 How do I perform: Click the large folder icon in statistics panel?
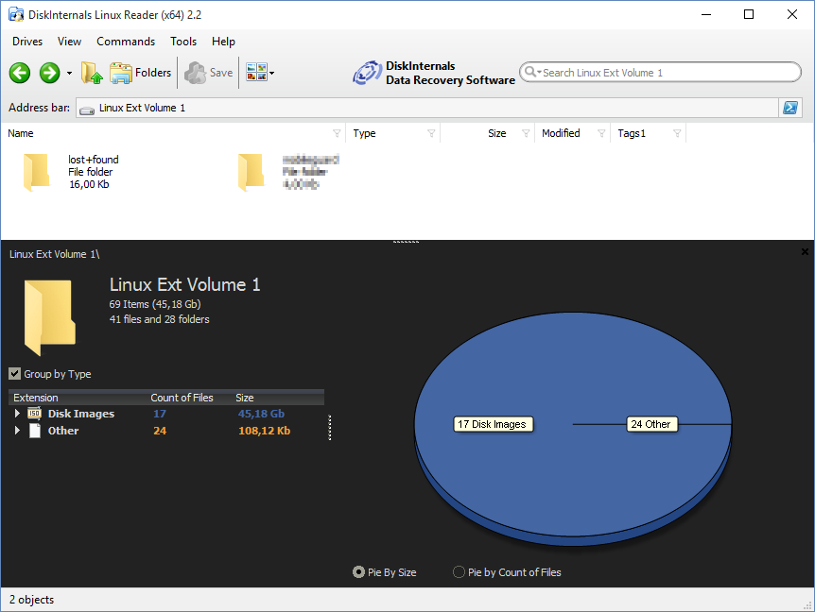pyautogui.click(x=50, y=317)
